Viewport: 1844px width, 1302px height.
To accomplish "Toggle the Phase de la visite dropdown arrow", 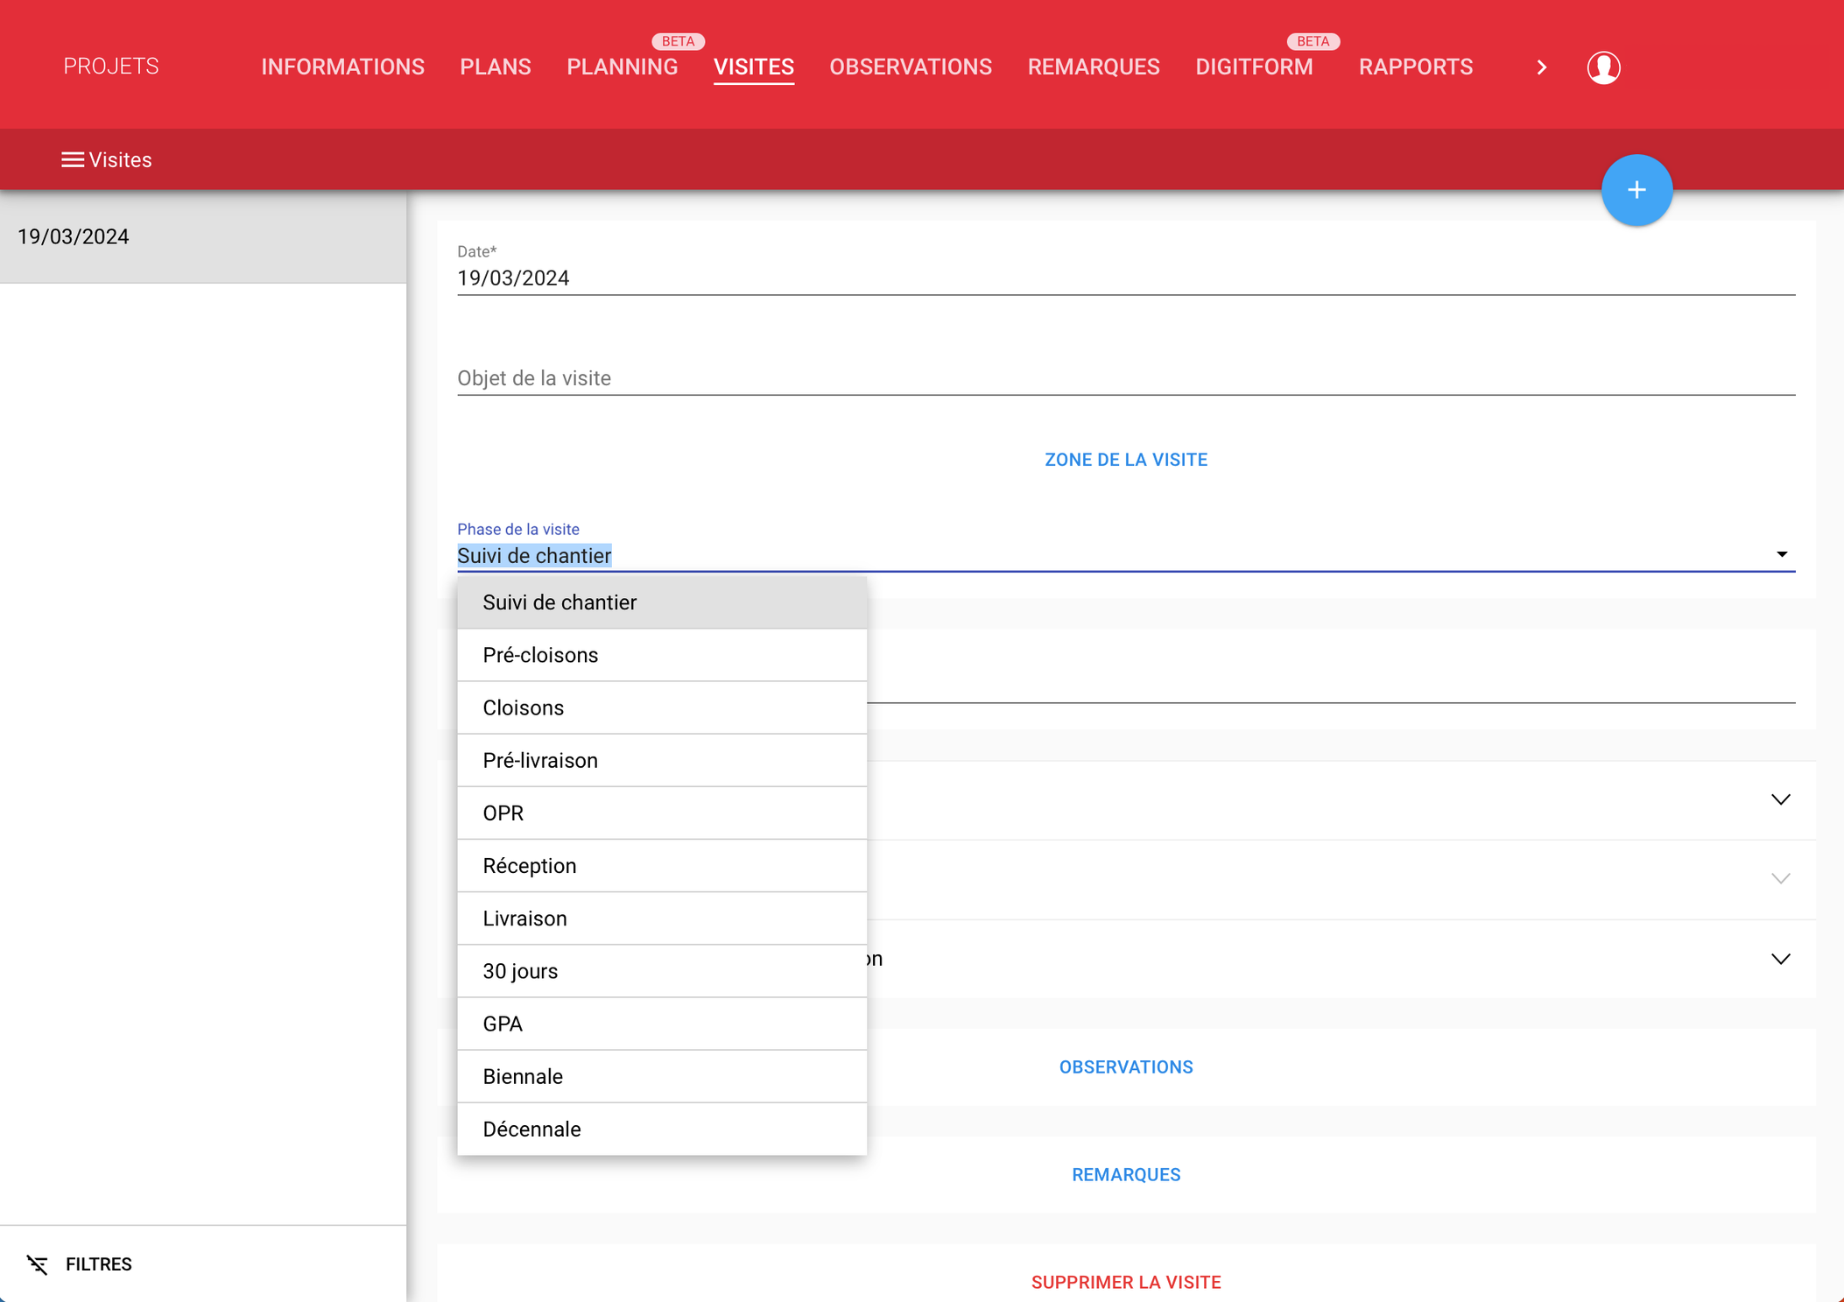I will coord(1781,554).
